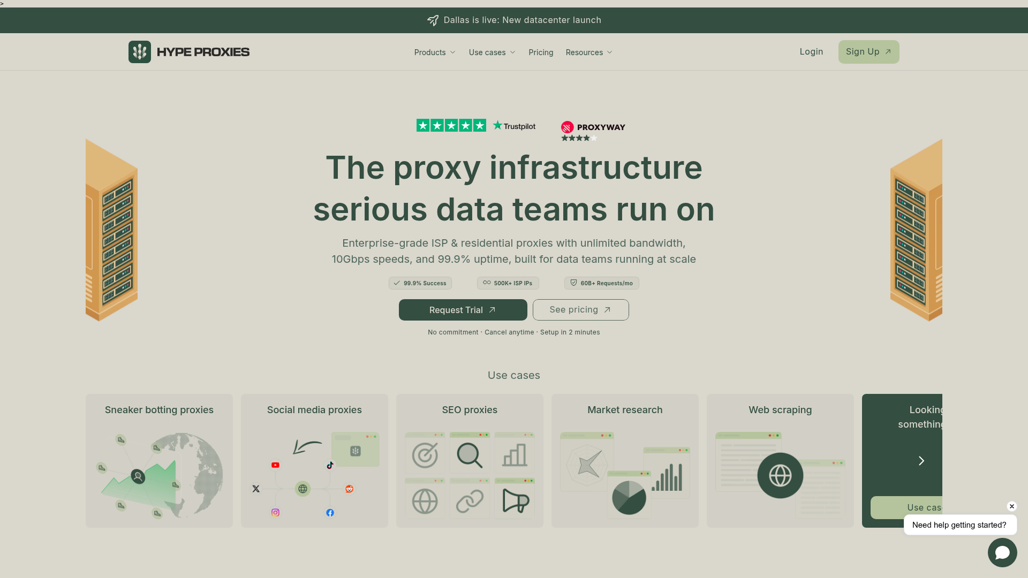The height and width of the screenshot is (578, 1028).
Task: Expand the Use cases dropdown menu
Action: (492, 52)
